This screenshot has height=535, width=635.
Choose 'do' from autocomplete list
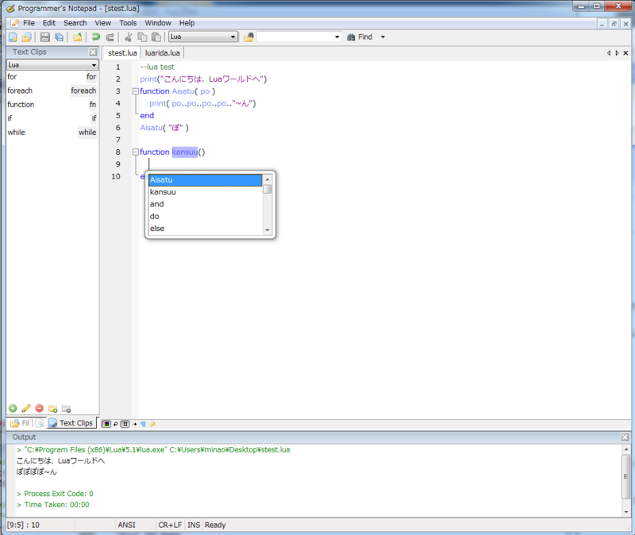205,216
